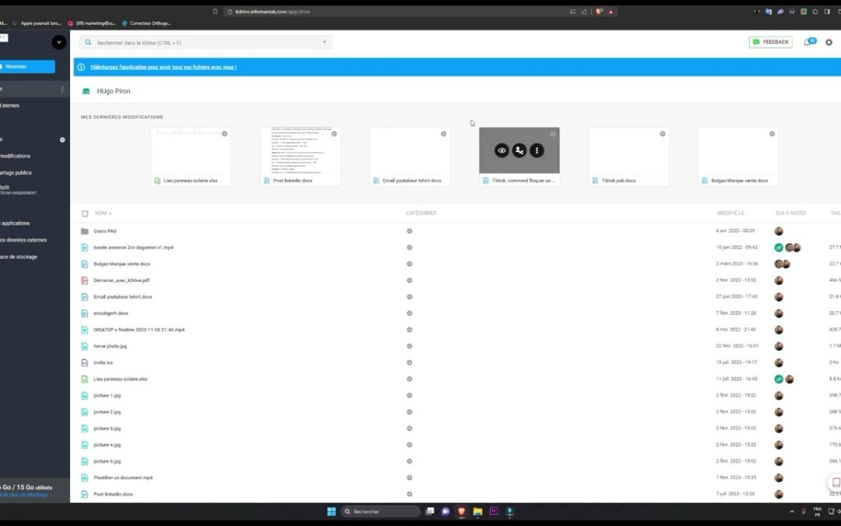Viewport: 841px width, 526px height.
Task: Add a category to Démarrer_avec_kDrive.pdf
Action: [410, 281]
